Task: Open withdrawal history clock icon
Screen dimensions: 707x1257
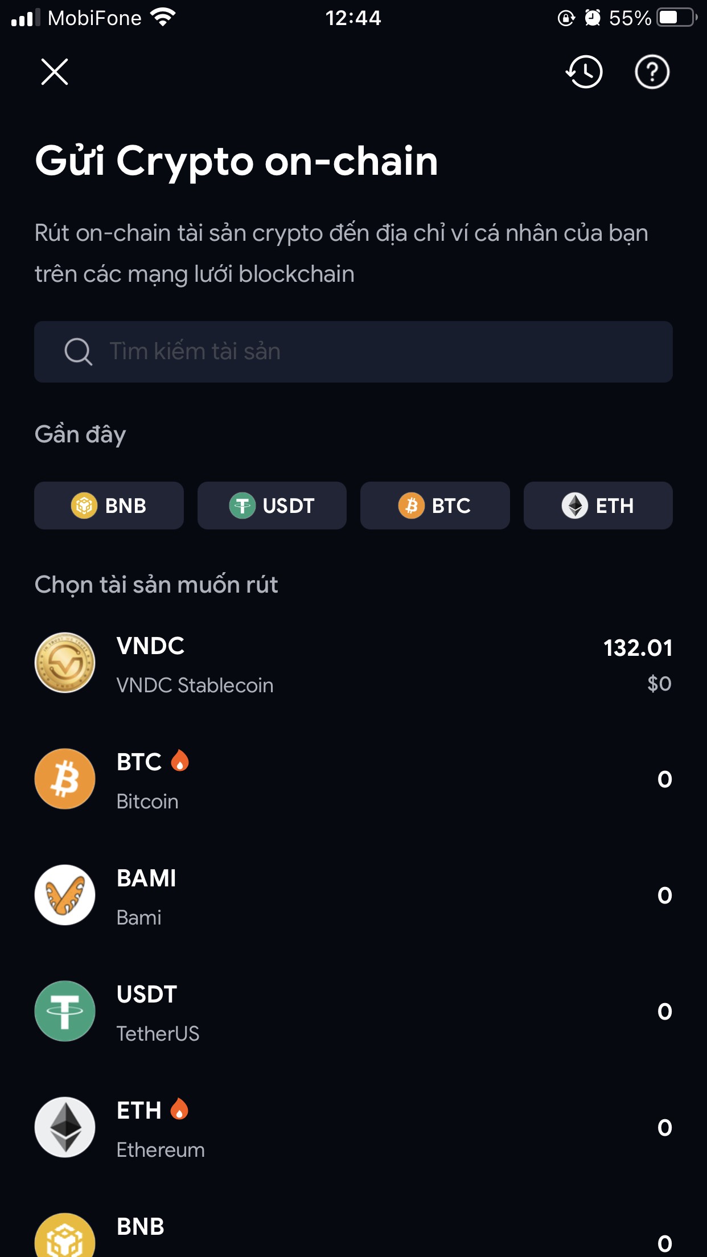Action: (x=584, y=72)
